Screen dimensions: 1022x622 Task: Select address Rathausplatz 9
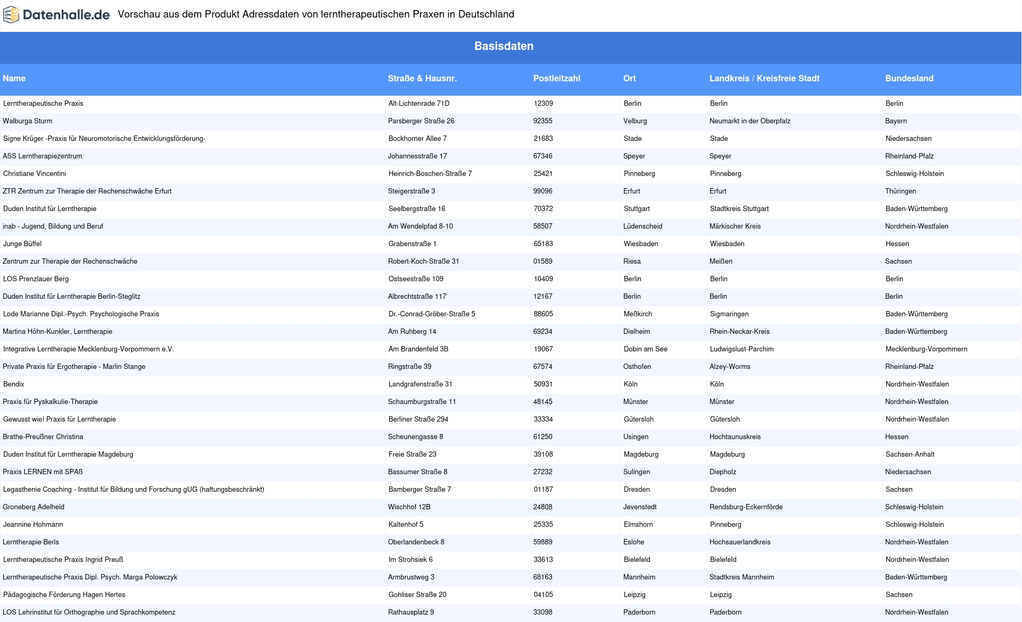click(411, 612)
